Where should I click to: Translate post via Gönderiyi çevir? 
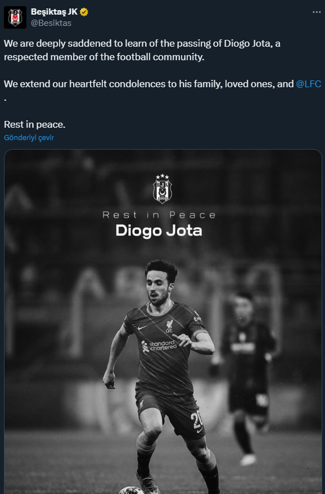[29, 138]
